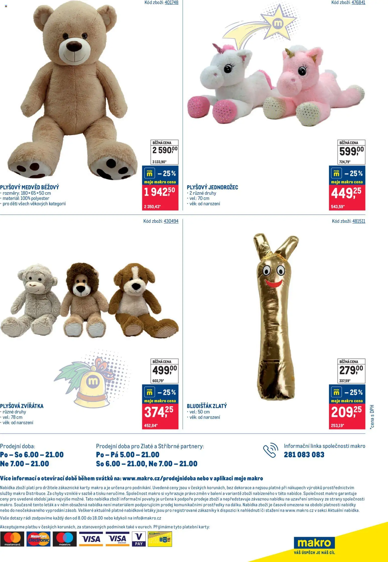Open product code link 401748

pos(171,3)
